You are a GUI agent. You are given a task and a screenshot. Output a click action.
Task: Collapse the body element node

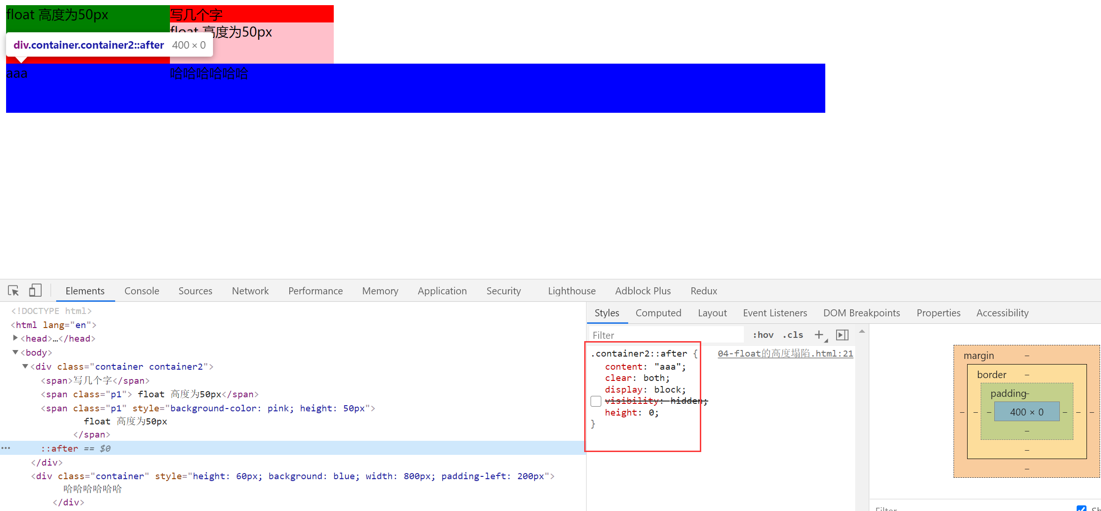[15, 352]
